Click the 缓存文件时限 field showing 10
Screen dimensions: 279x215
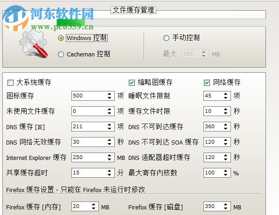(217, 111)
